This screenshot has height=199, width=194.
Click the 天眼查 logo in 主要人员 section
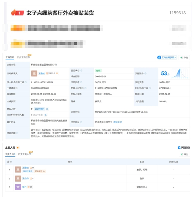coord(183,148)
